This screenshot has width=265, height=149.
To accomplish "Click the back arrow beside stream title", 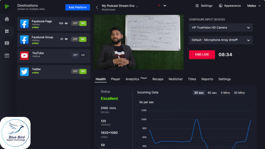I will [x=97, y=7].
